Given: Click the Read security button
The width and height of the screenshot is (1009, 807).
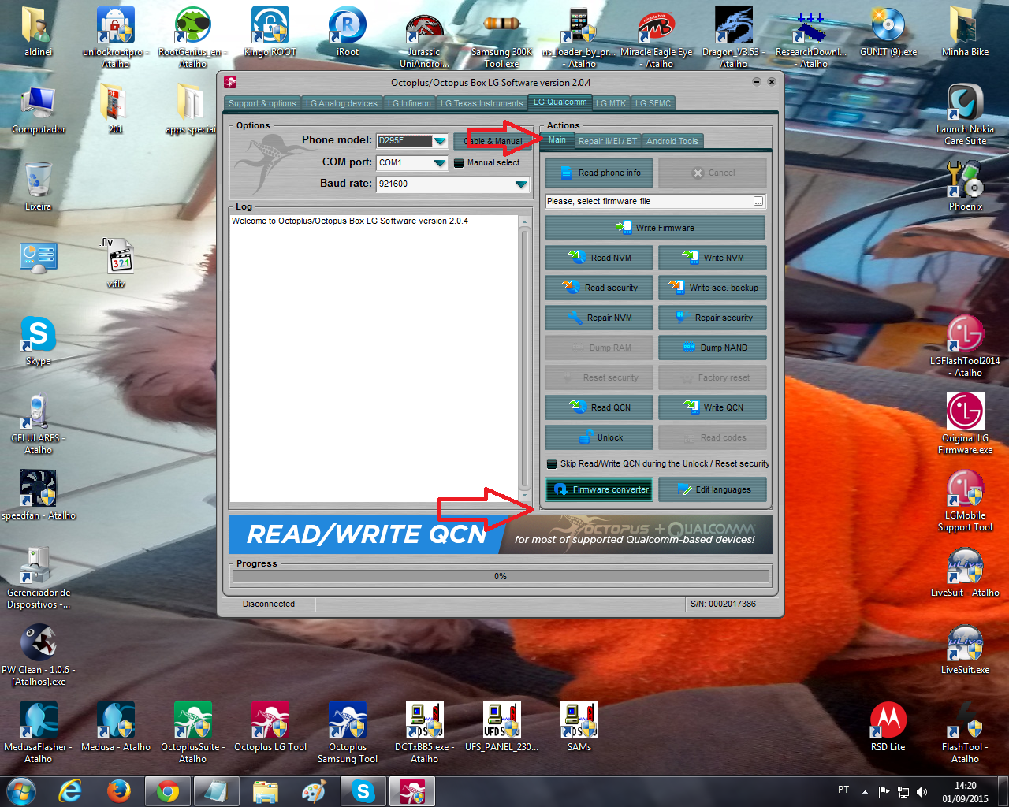Looking at the screenshot, I should point(599,288).
